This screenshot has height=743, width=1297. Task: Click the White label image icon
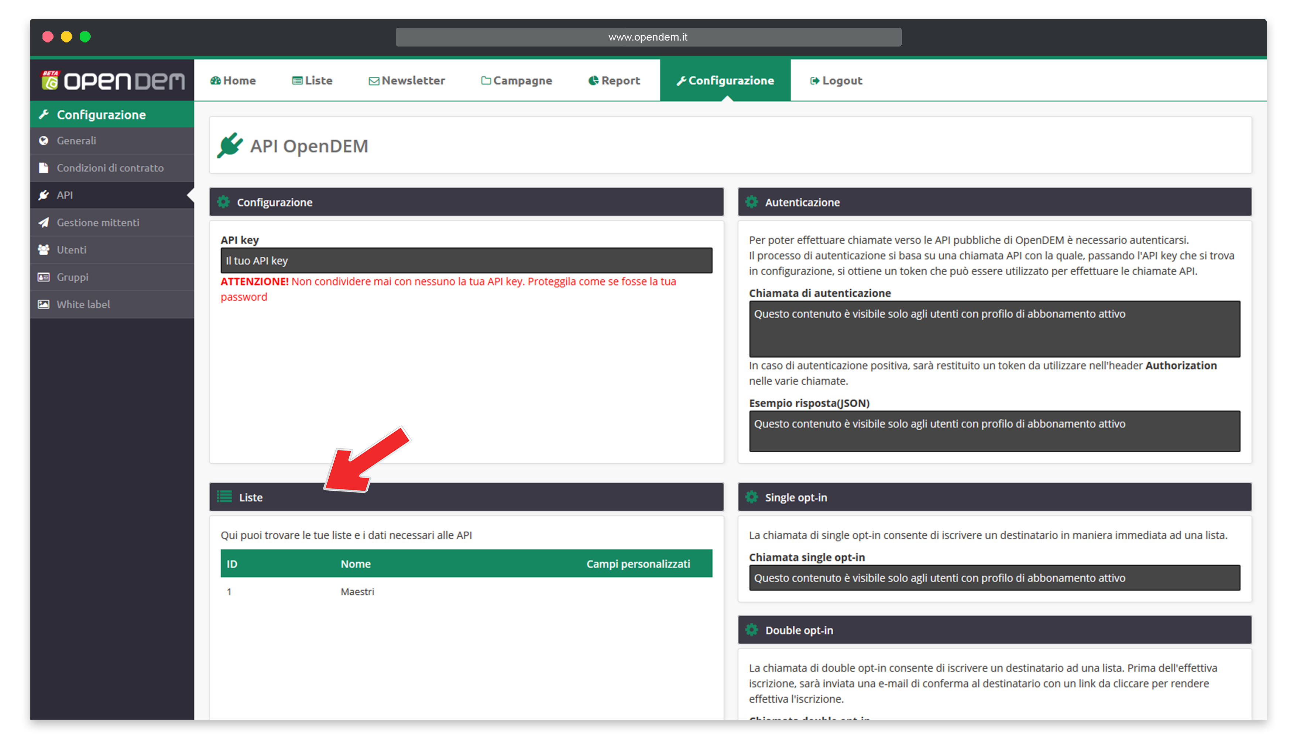(44, 304)
